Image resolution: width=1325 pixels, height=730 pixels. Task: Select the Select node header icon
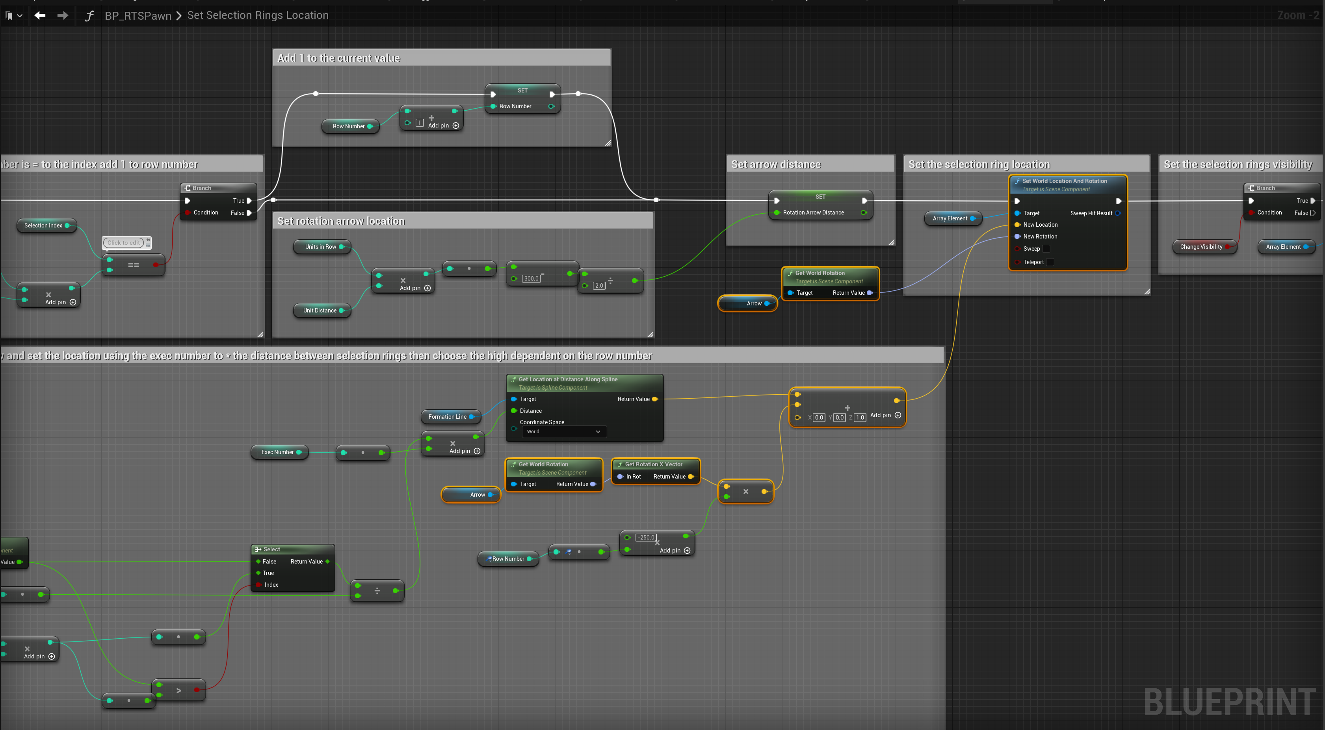pos(258,549)
